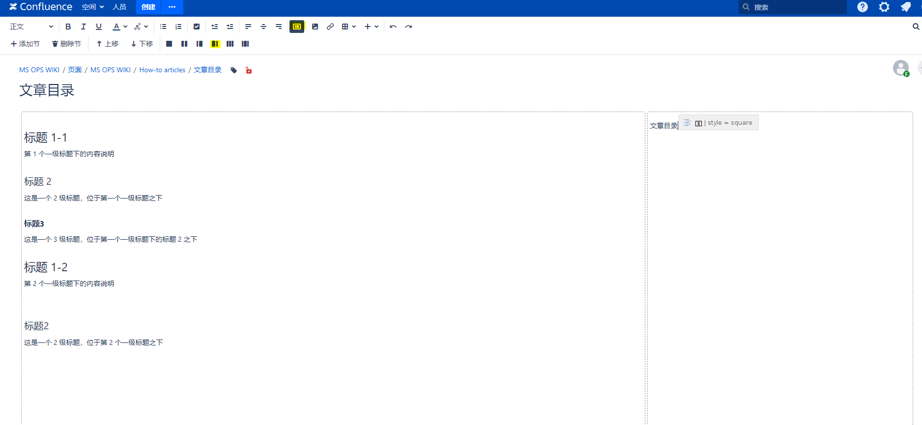Open the 正文 paragraph style dropdown
The height and width of the screenshot is (425, 922).
click(x=31, y=27)
